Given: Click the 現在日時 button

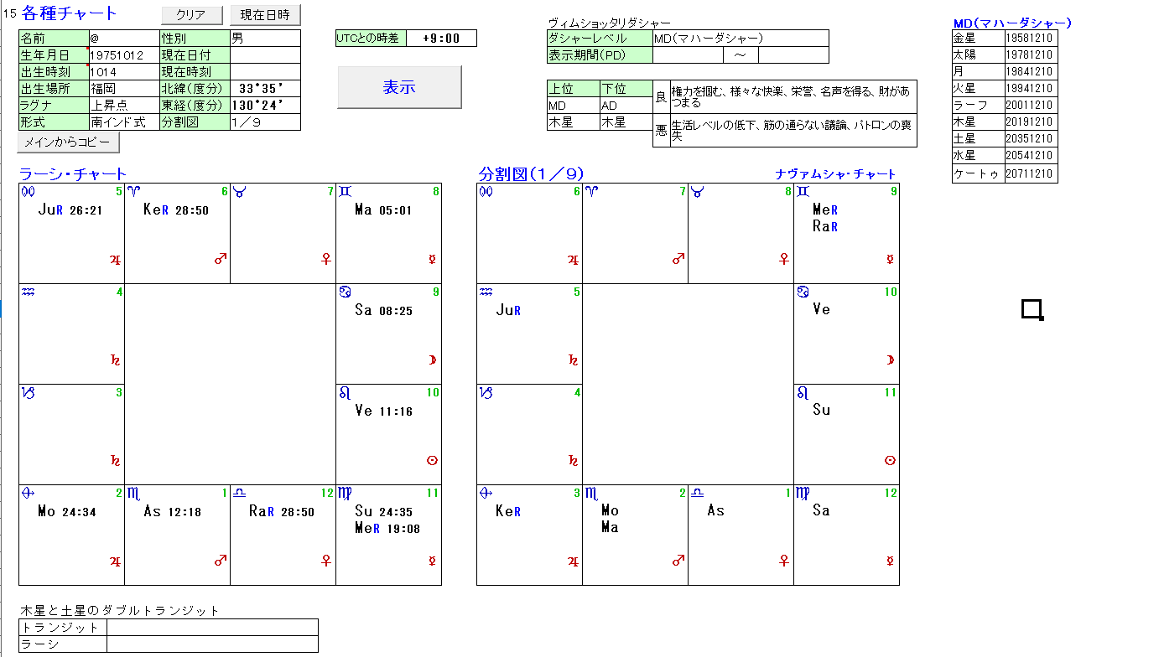Looking at the screenshot, I should [265, 15].
